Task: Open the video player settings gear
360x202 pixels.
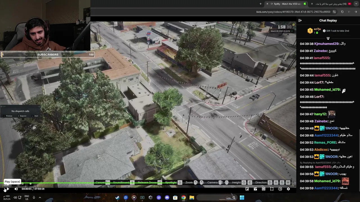Action: coord(288,189)
